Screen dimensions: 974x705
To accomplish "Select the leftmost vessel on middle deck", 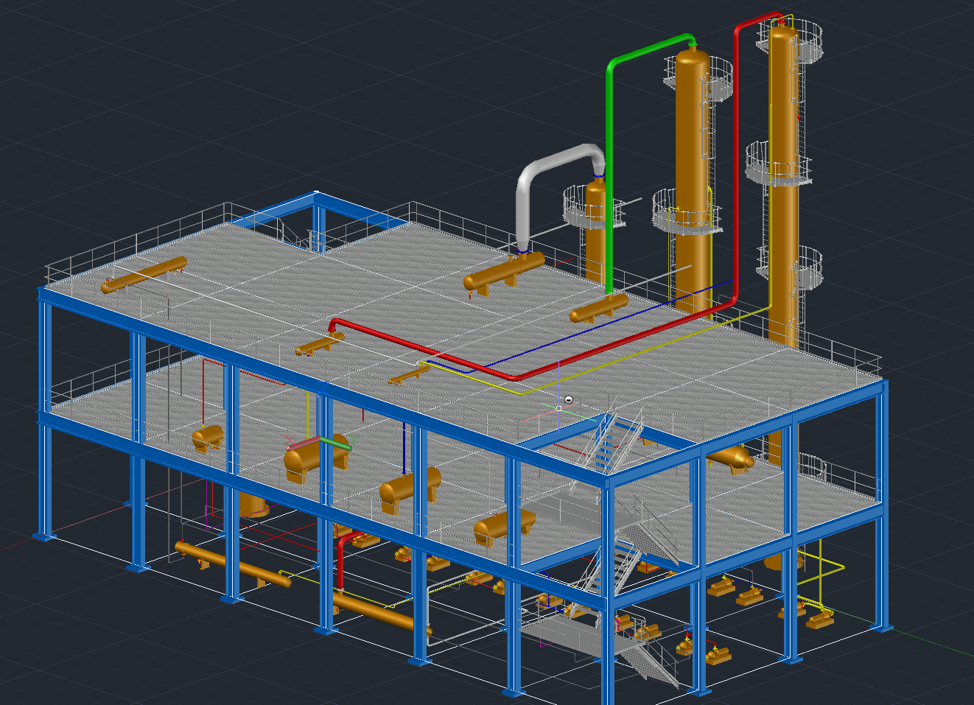I will (208, 438).
